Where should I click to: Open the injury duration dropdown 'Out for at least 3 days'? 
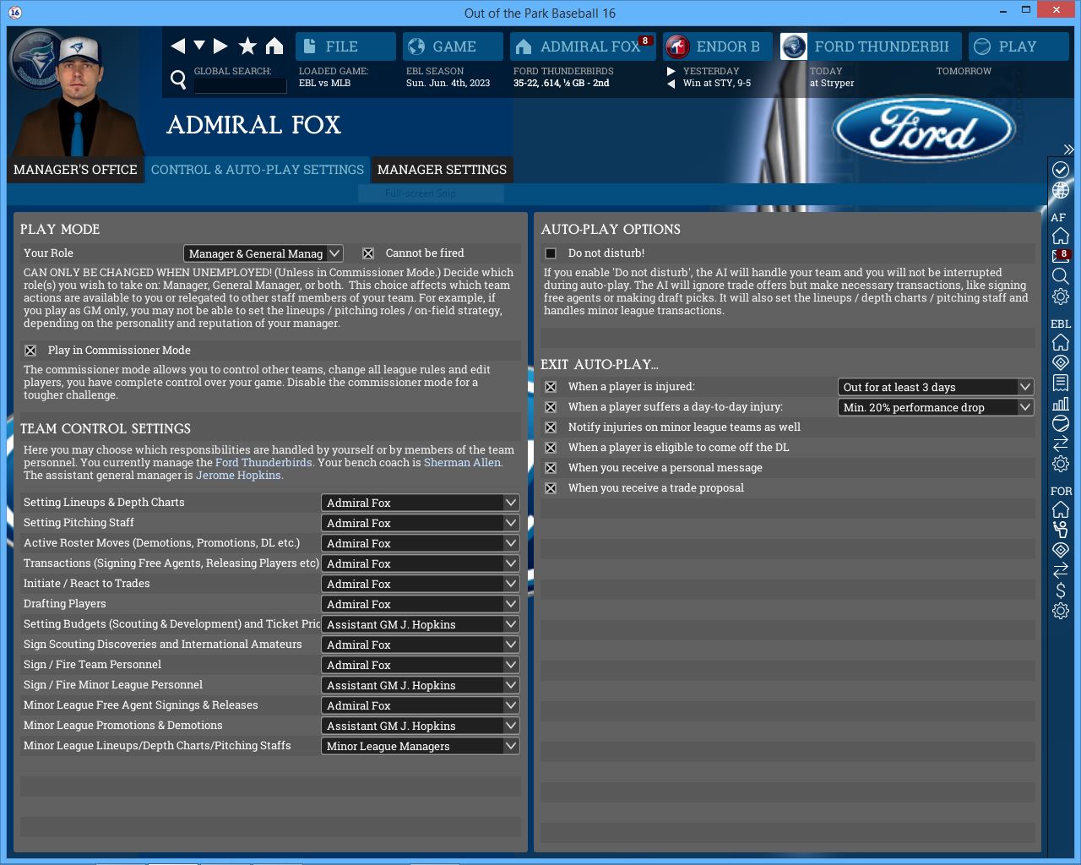[x=936, y=387]
